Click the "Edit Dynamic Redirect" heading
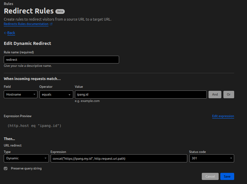Image resolution: width=247 pixels, height=184 pixels. (x=27, y=43)
